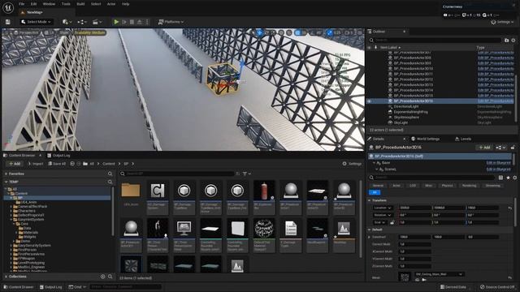Switch to the World Settings tab
Screen dimensions: 520x292
425,139
